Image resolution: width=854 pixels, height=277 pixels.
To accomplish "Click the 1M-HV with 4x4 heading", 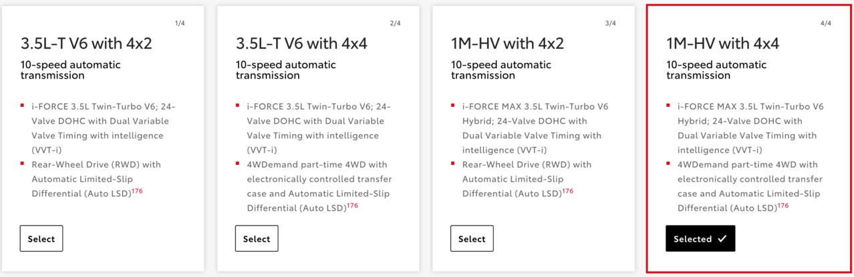I will [723, 44].
